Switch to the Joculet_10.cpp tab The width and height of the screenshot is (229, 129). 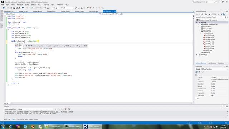coord(9,11)
